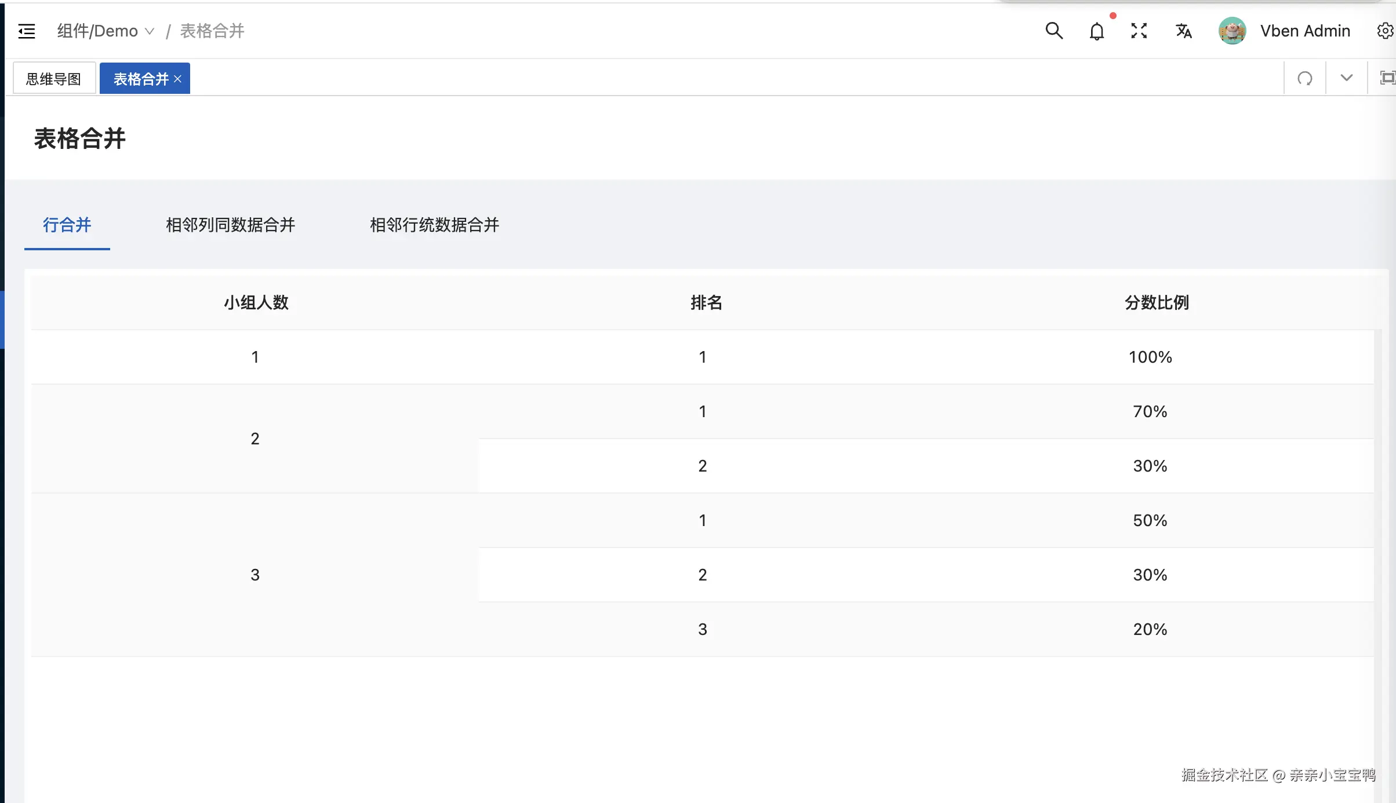Switch to the 思维导图 tab

53,78
